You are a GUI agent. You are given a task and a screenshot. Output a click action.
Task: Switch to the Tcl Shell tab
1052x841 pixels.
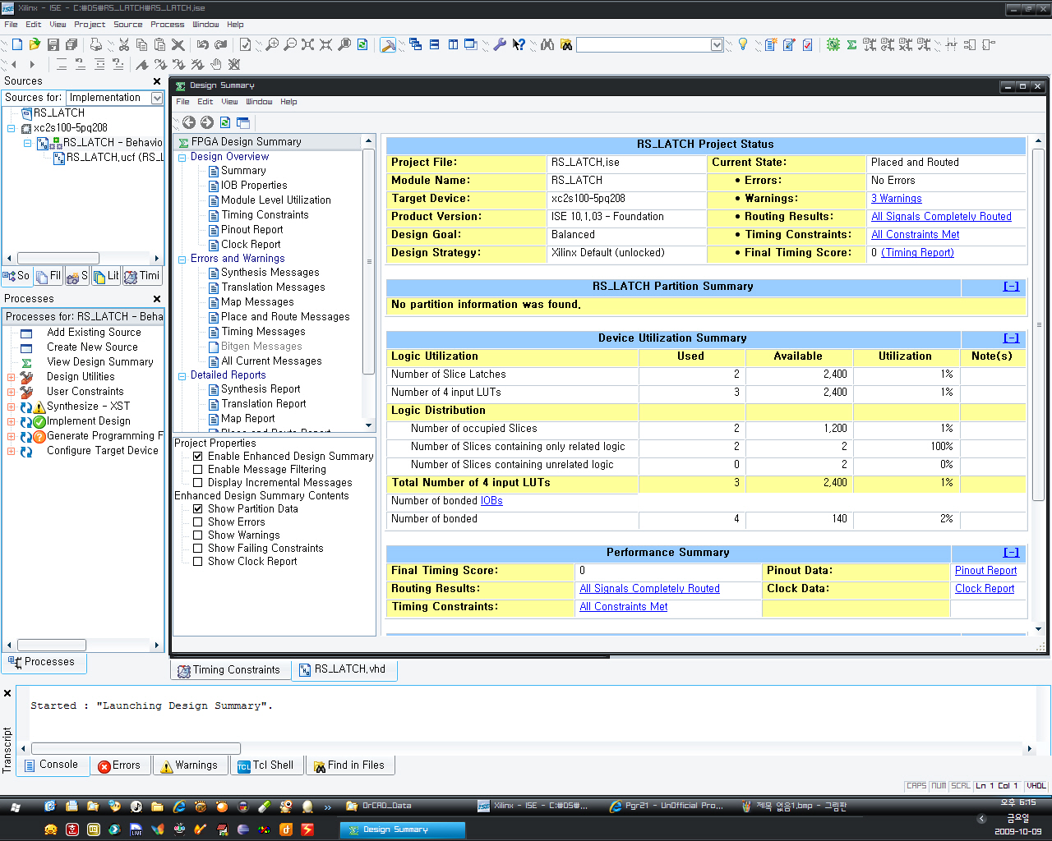pos(267,765)
